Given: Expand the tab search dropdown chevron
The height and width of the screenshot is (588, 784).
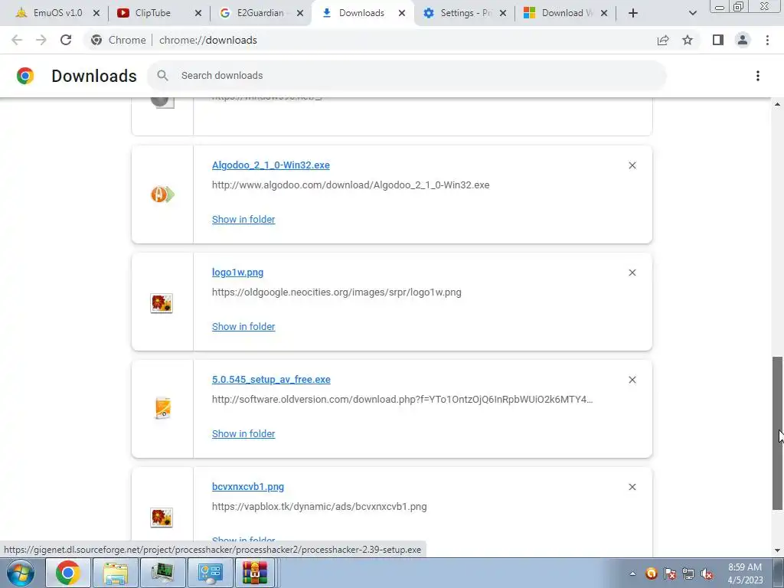Looking at the screenshot, I should [x=692, y=13].
